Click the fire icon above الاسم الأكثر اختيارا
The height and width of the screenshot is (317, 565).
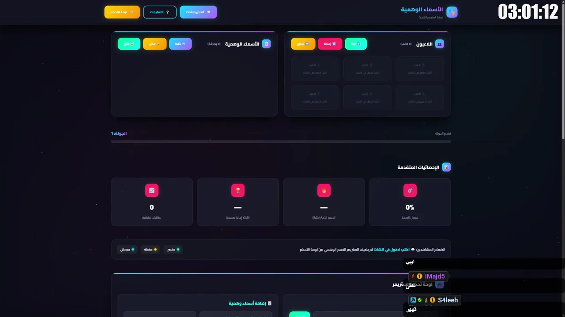click(324, 190)
